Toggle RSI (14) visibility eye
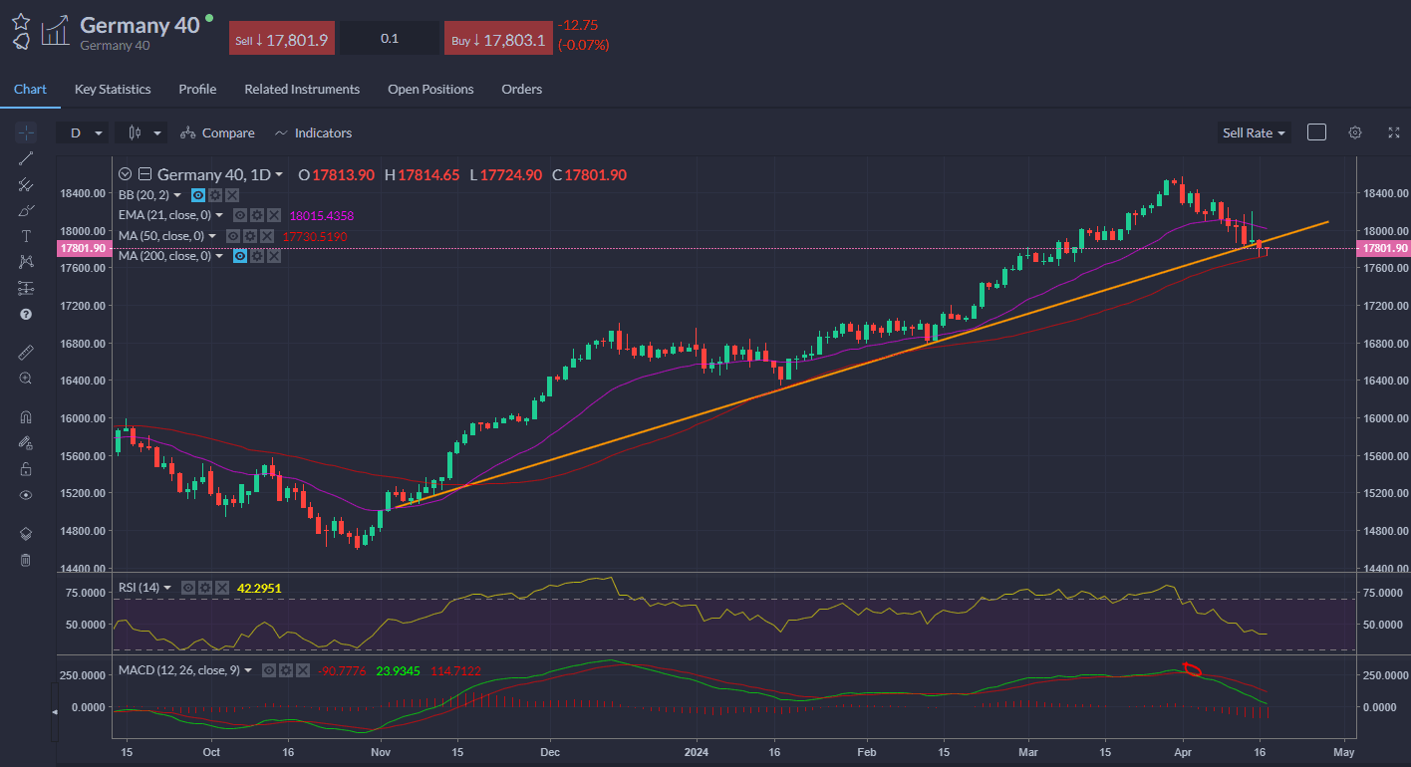The height and width of the screenshot is (767, 1411). click(x=188, y=588)
